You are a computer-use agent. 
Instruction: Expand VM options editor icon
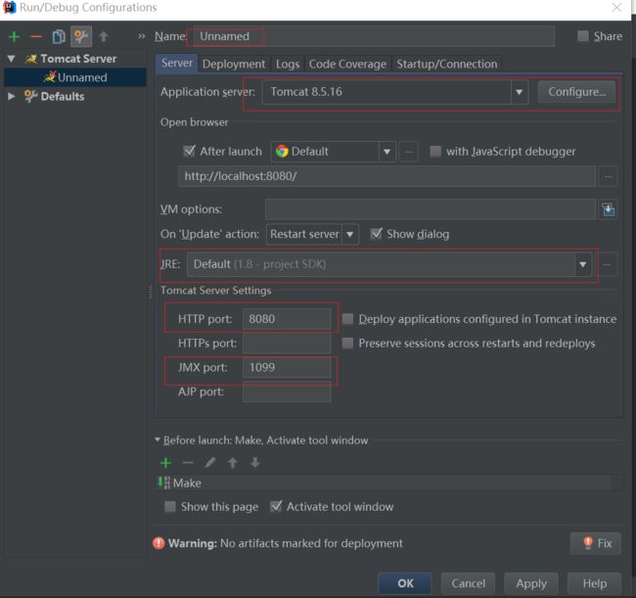(x=608, y=209)
